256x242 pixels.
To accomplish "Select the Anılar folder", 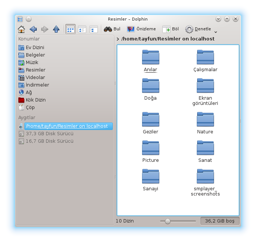I will tap(151, 61).
